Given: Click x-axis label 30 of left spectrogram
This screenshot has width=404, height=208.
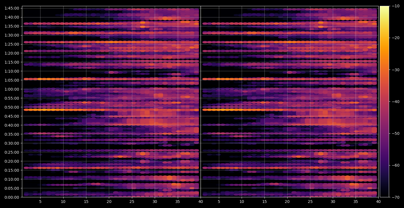Looking at the screenshot, I should (x=155, y=202).
